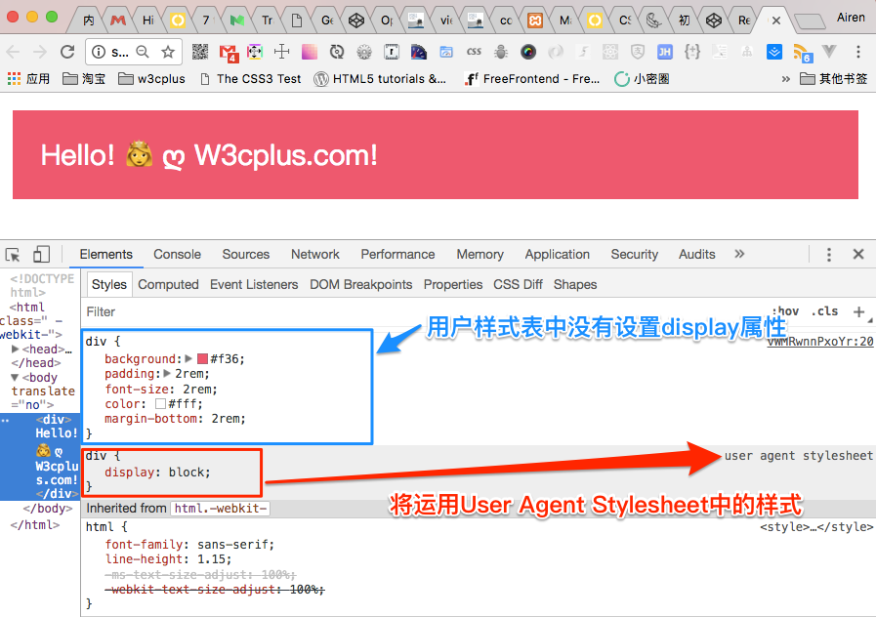Image resolution: width=876 pixels, height=617 pixels.
Task: Reload the page with the refresh button
Action: 67,52
